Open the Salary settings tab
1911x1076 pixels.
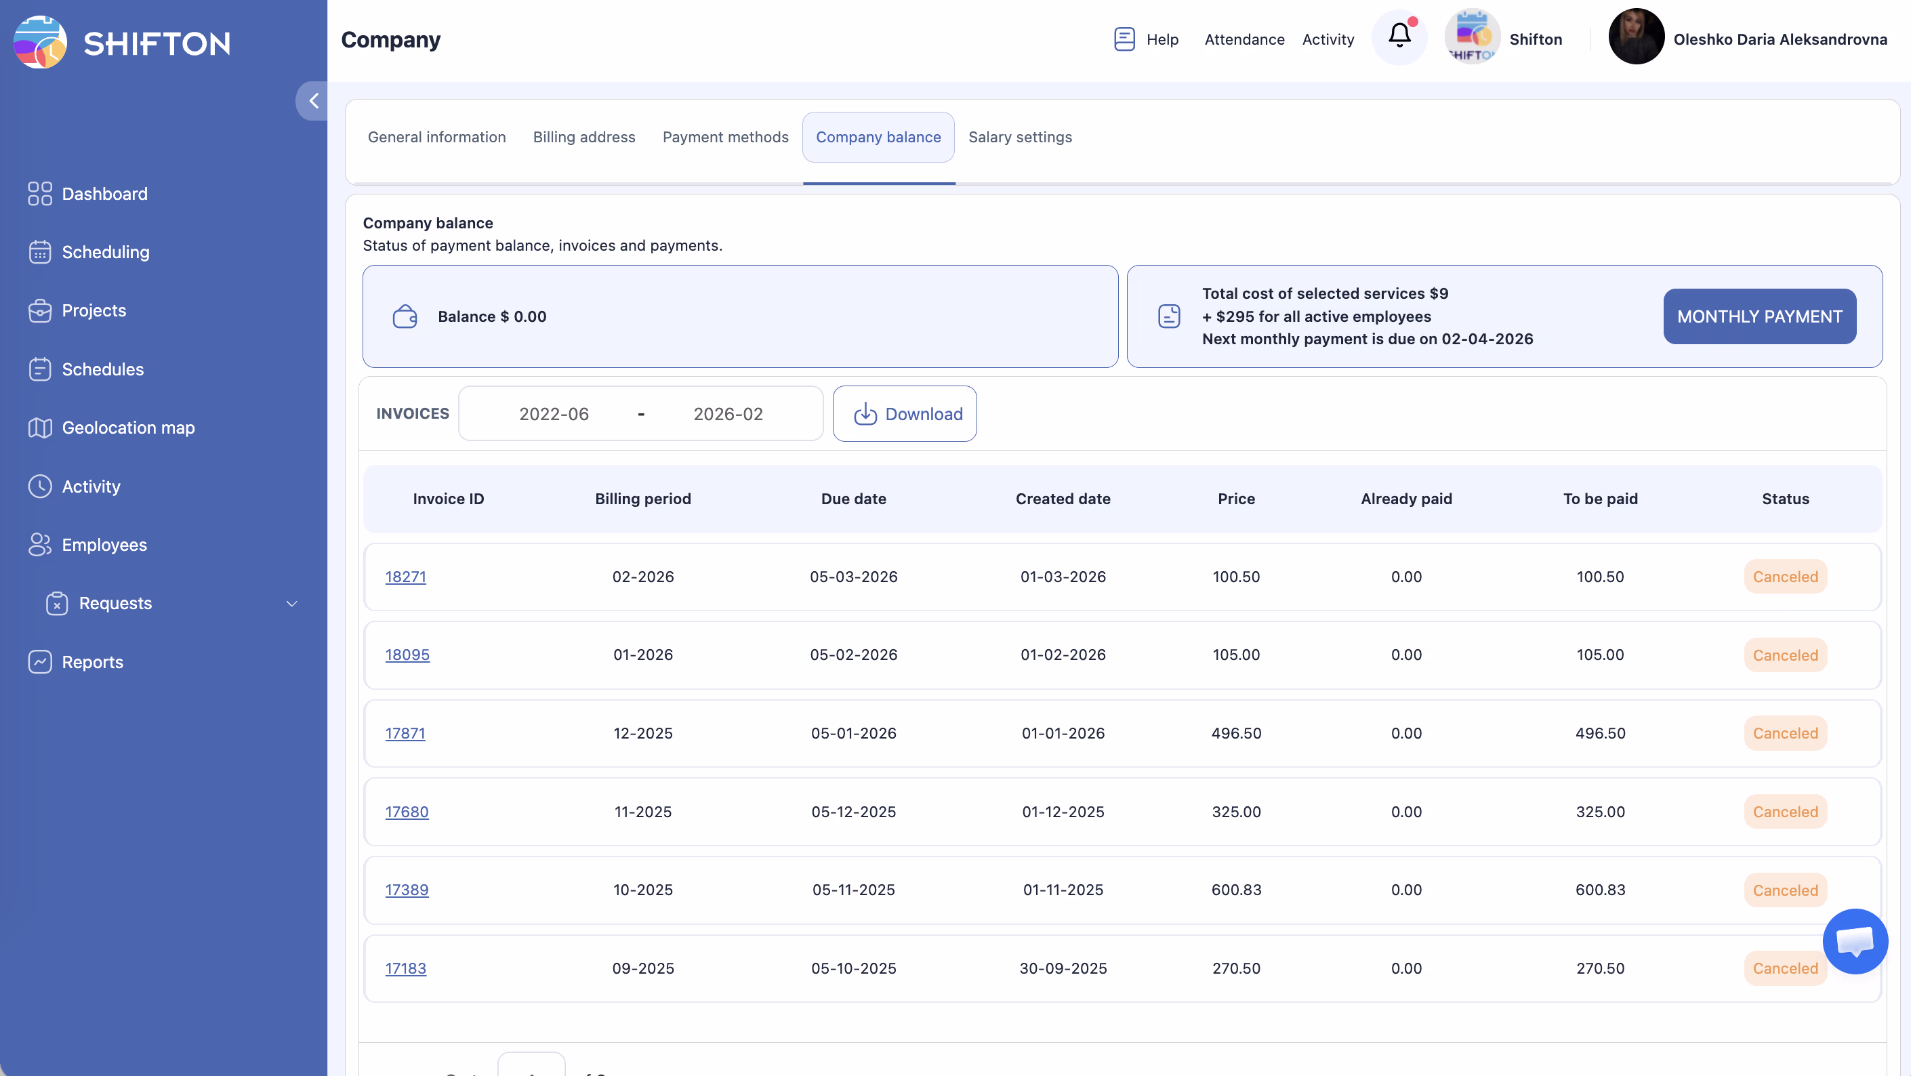[1019, 137]
